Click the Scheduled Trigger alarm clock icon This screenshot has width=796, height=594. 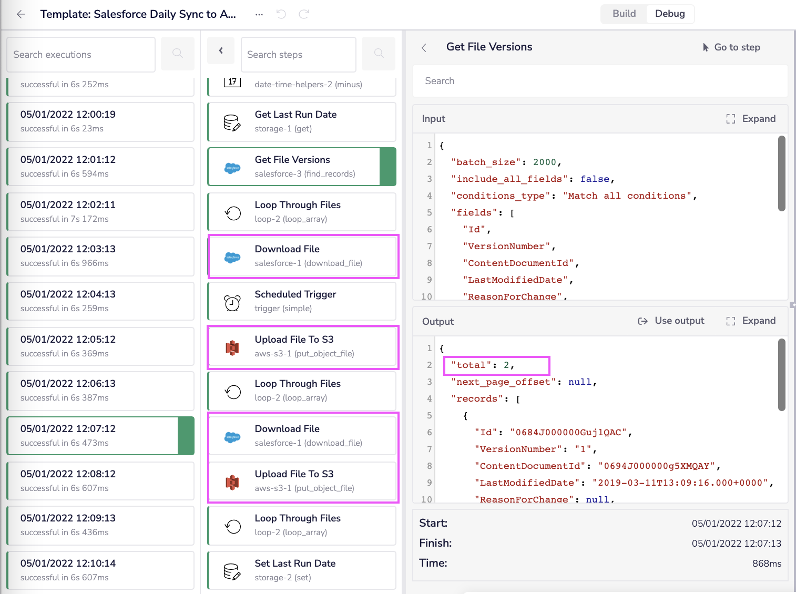(232, 302)
